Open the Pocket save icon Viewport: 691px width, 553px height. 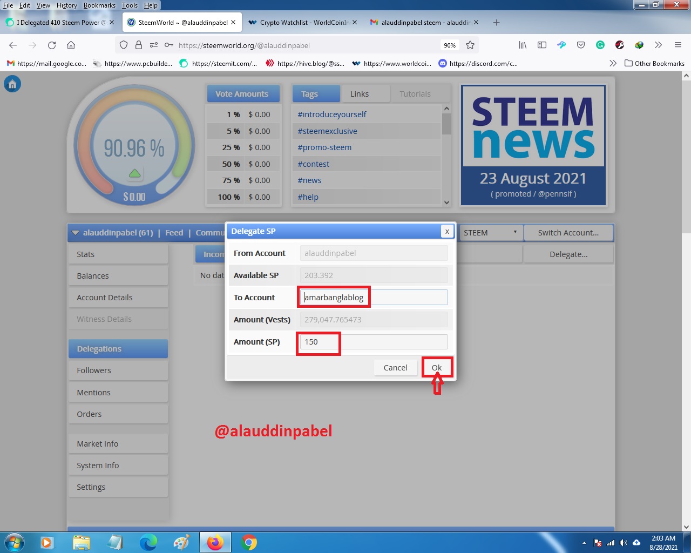pyautogui.click(x=581, y=45)
